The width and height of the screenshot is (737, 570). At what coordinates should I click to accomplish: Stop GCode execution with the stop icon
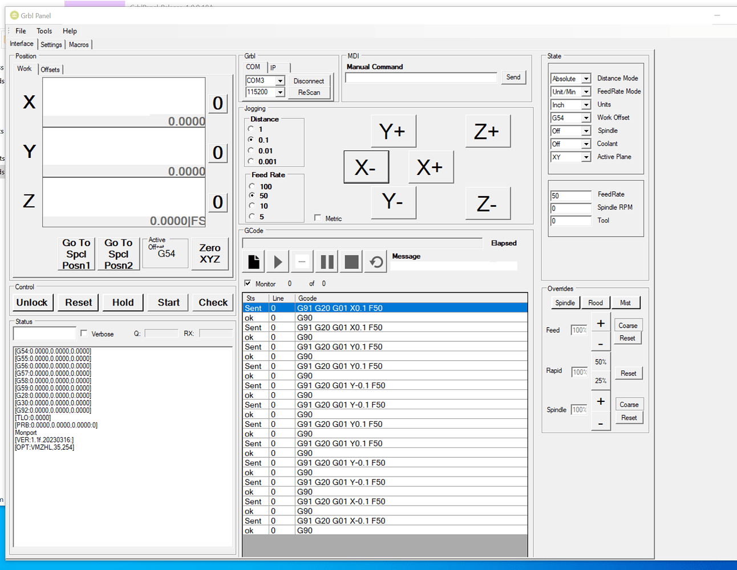(x=350, y=261)
